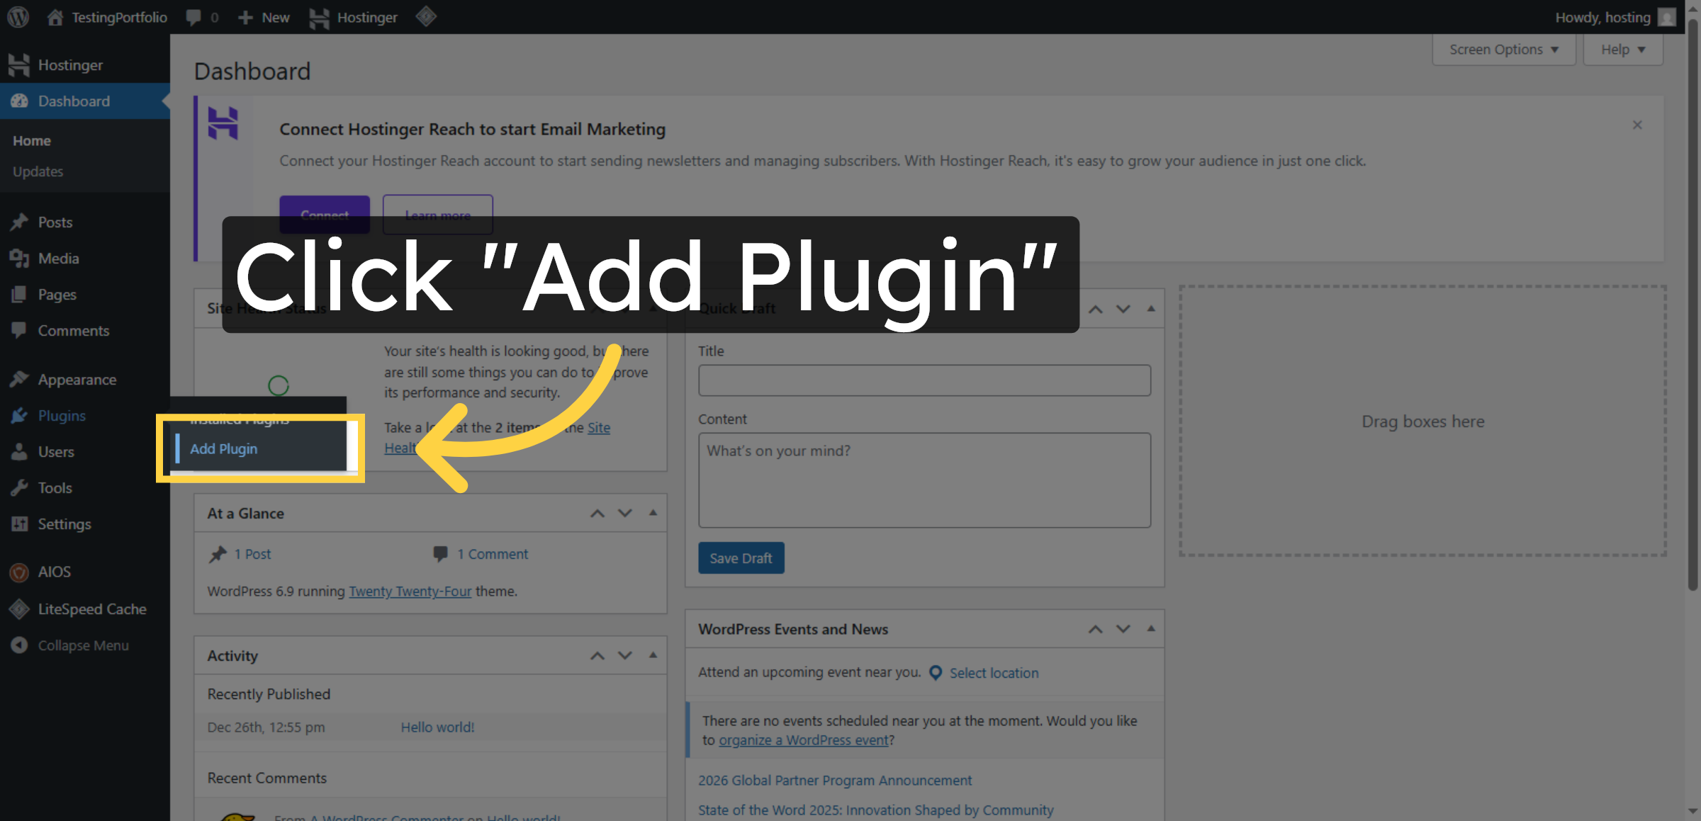This screenshot has width=1701, height=821.
Task: Select the Media sidebar icon
Action: tap(19, 258)
